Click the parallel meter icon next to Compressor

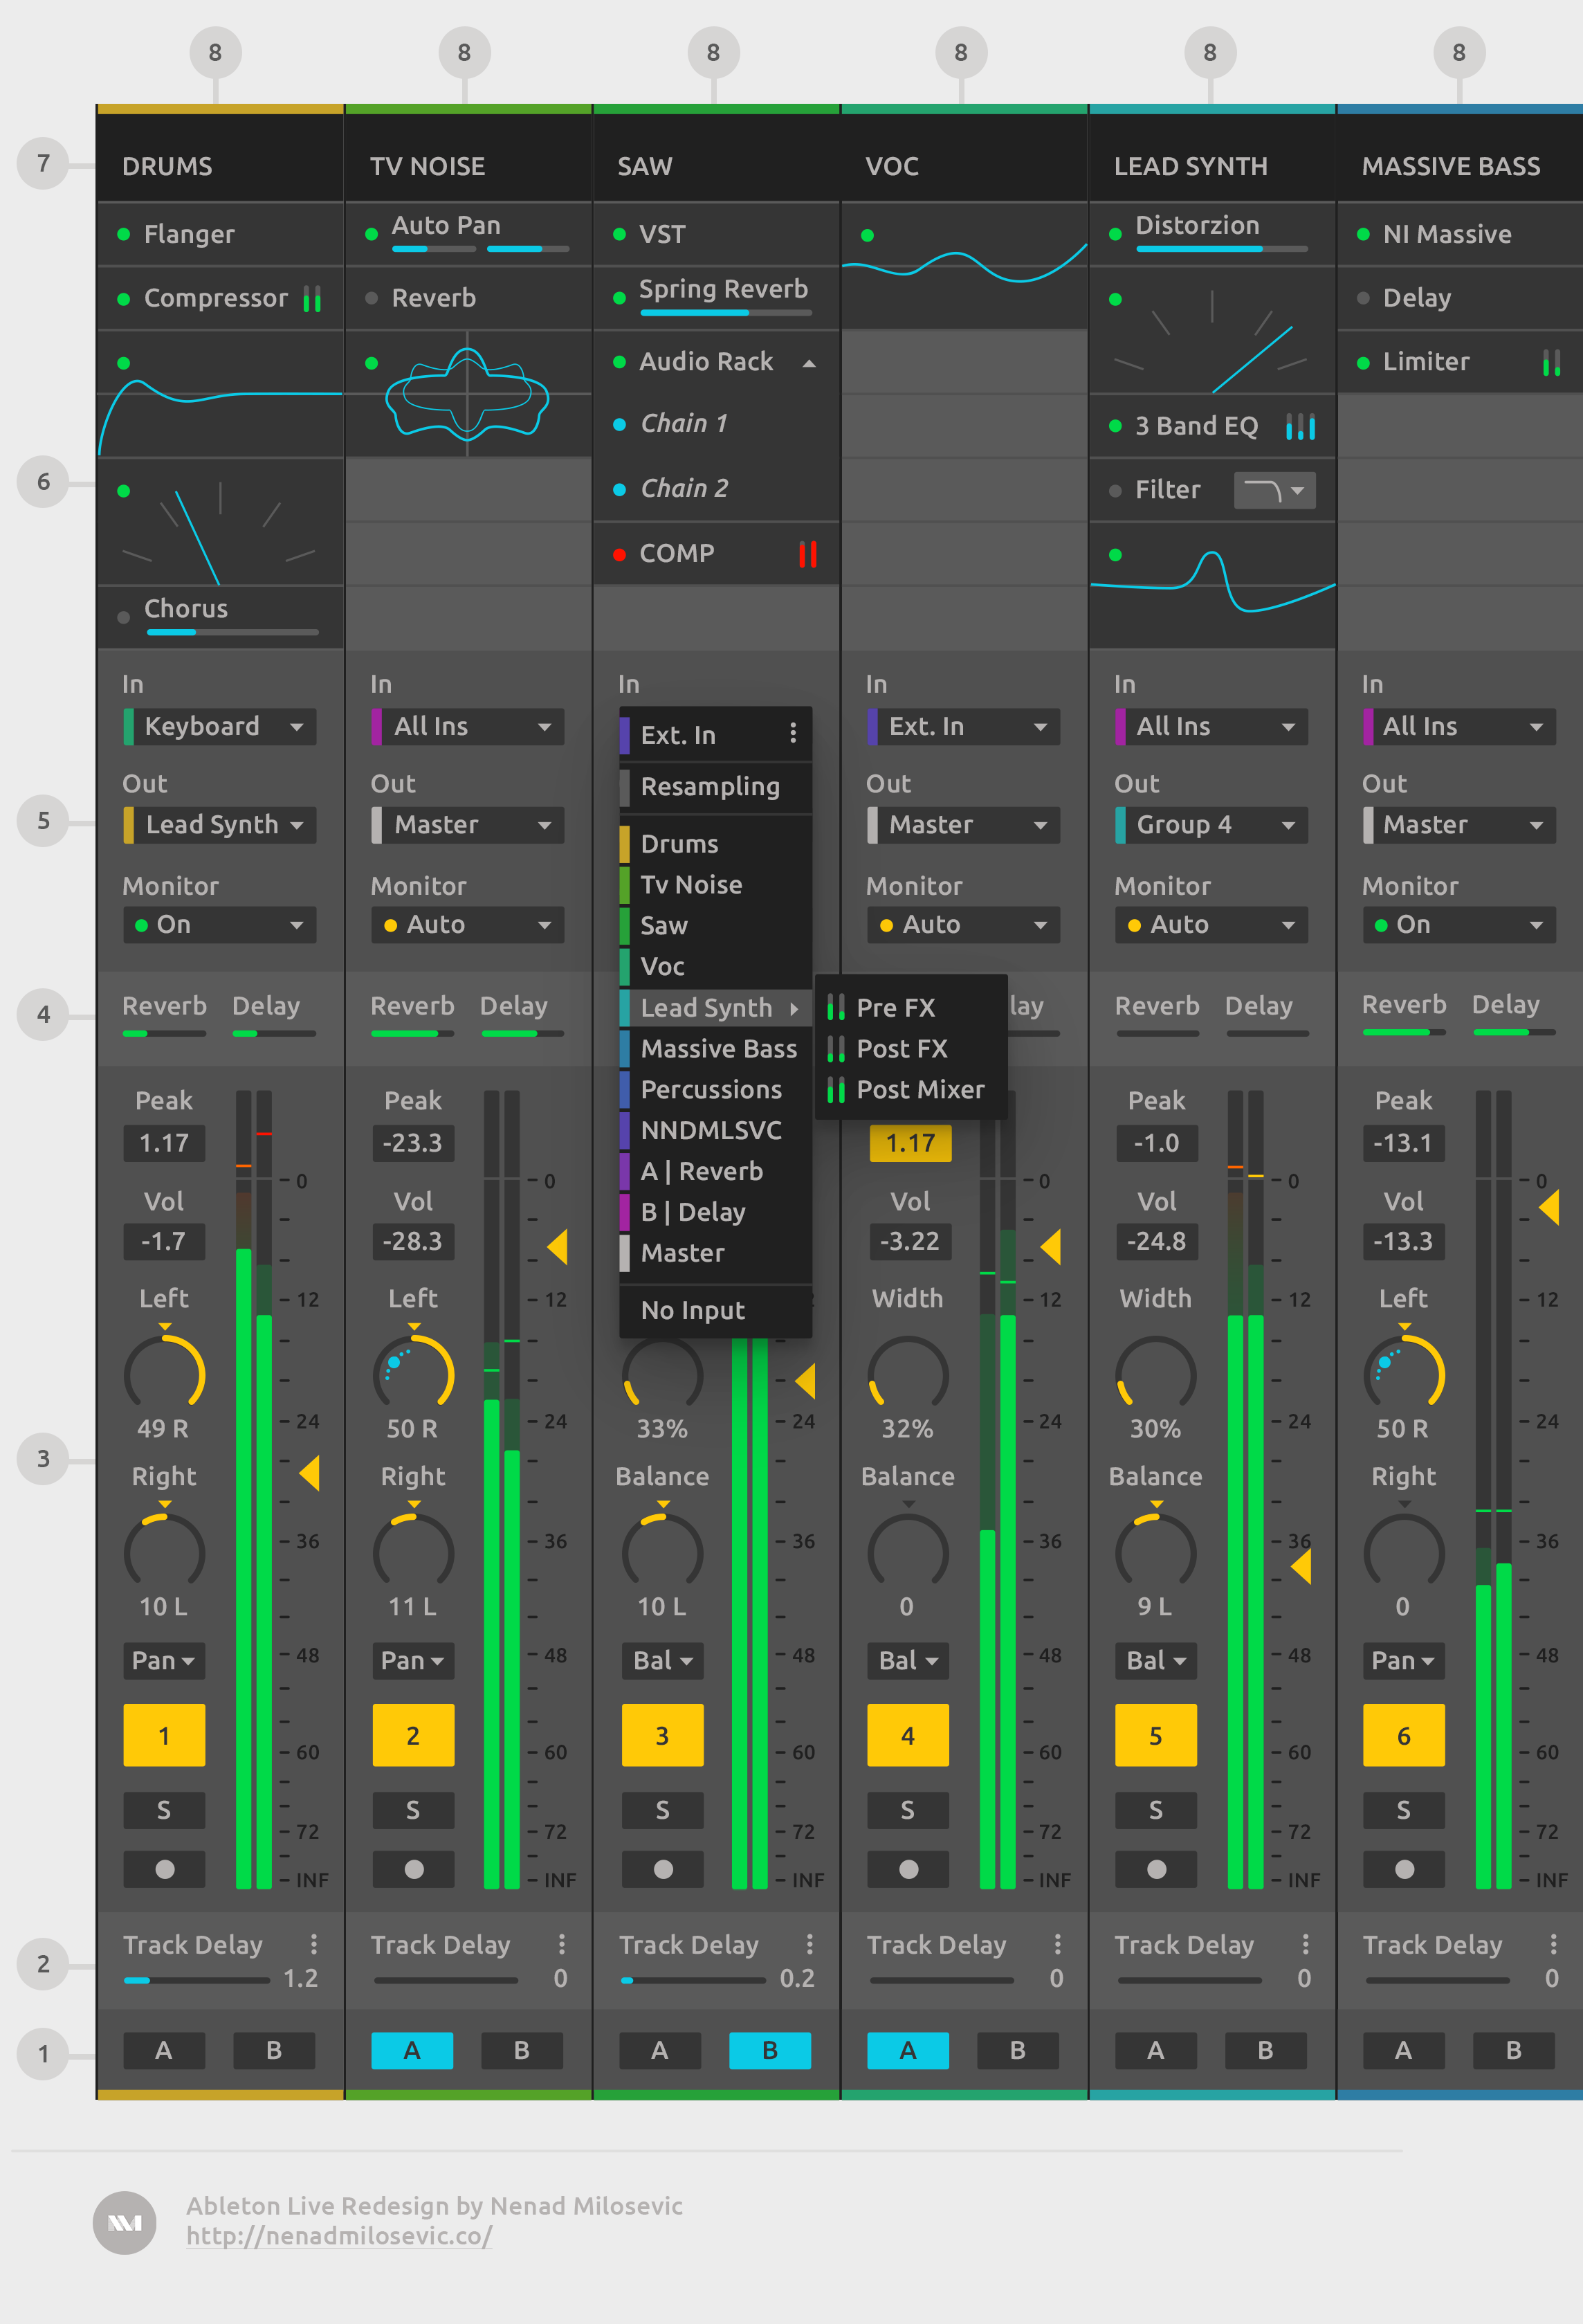(313, 298)
